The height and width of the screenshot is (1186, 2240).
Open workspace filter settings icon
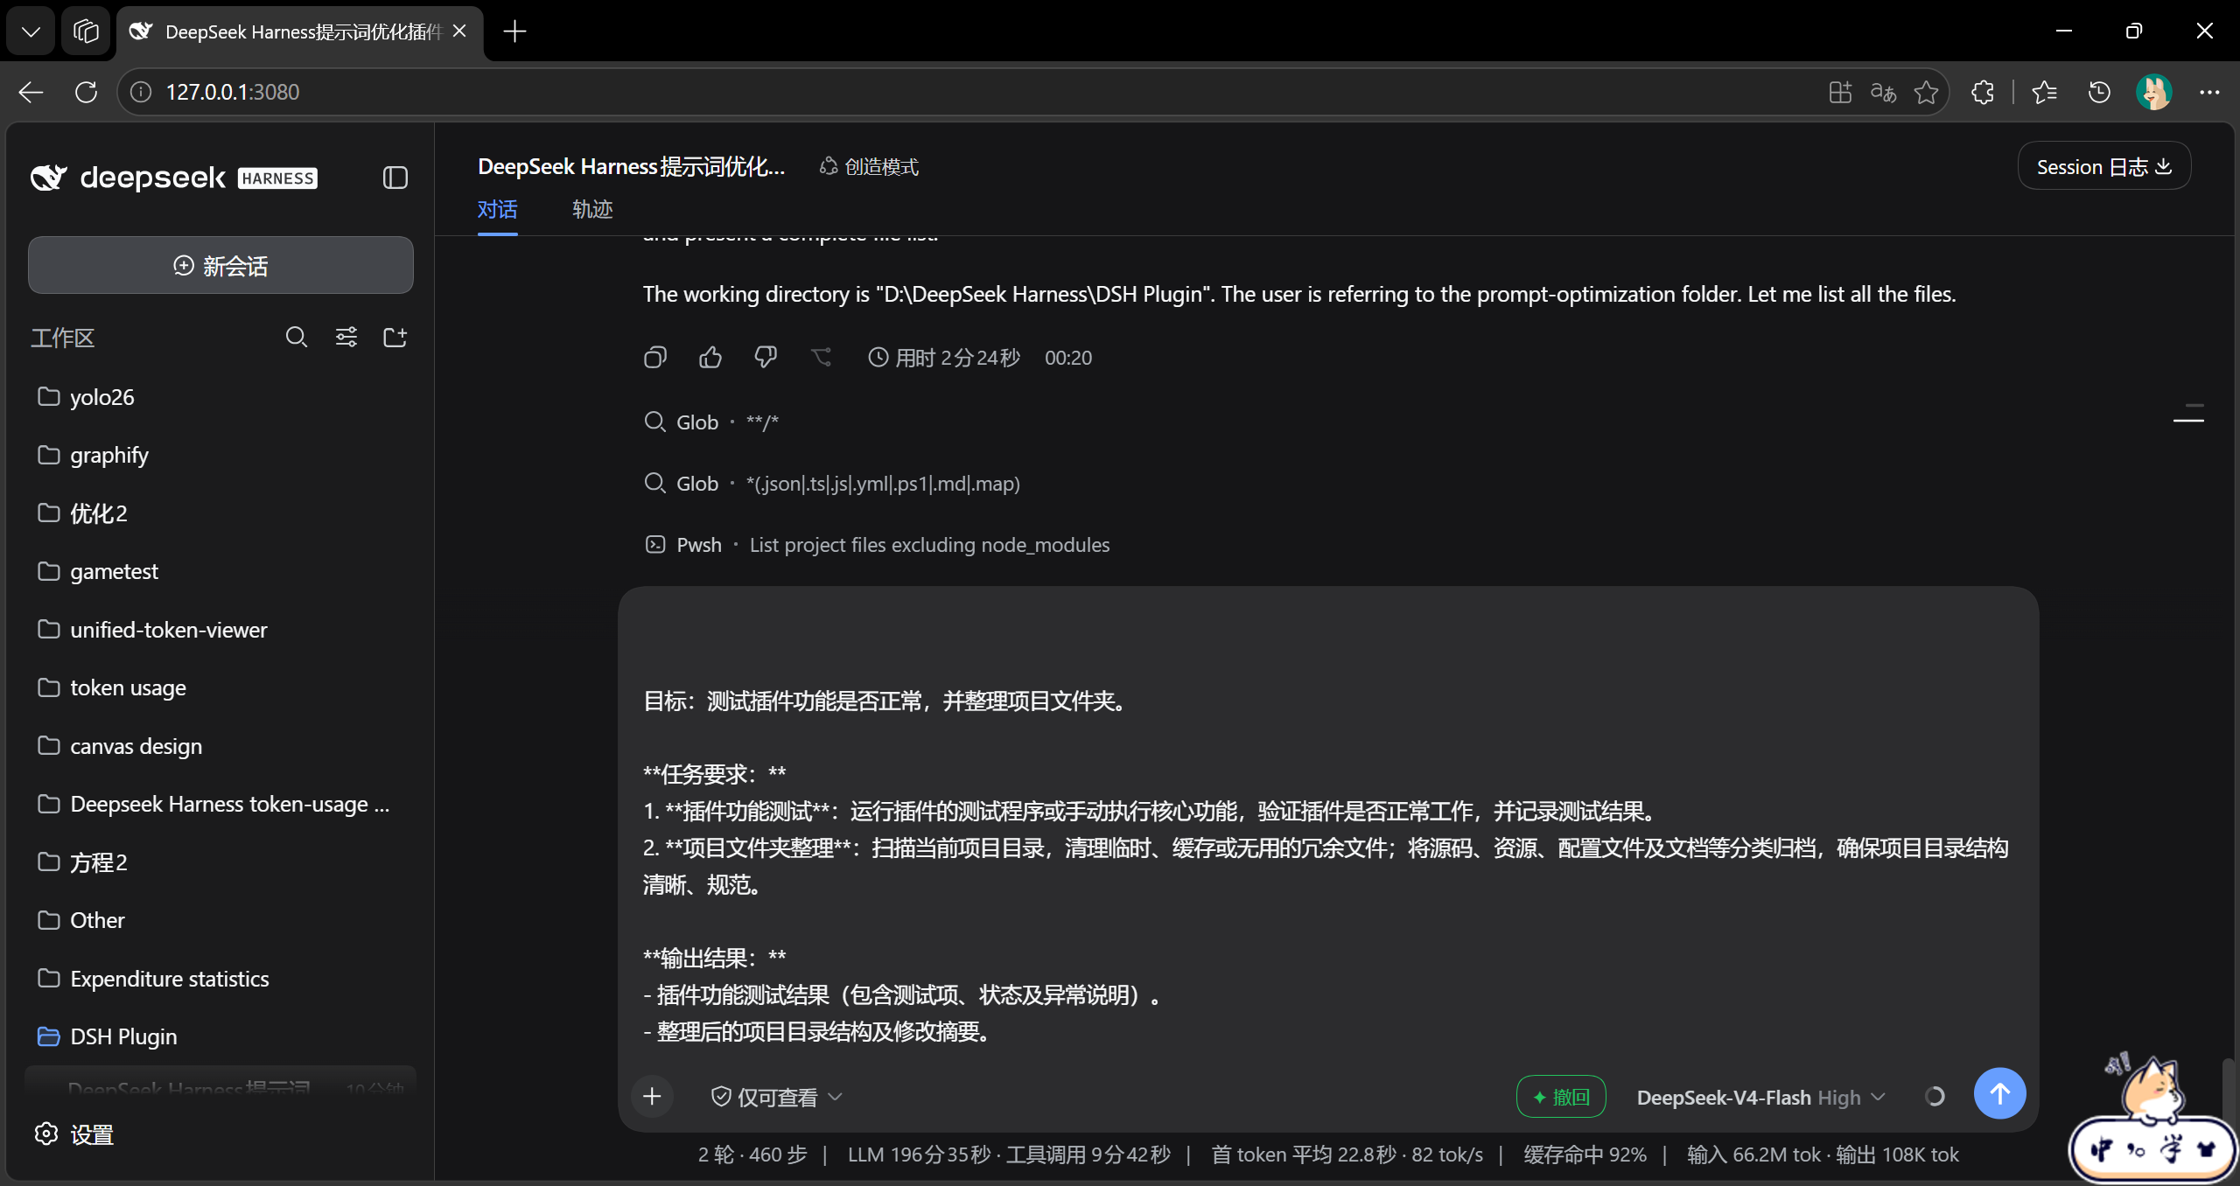point(346,337)
